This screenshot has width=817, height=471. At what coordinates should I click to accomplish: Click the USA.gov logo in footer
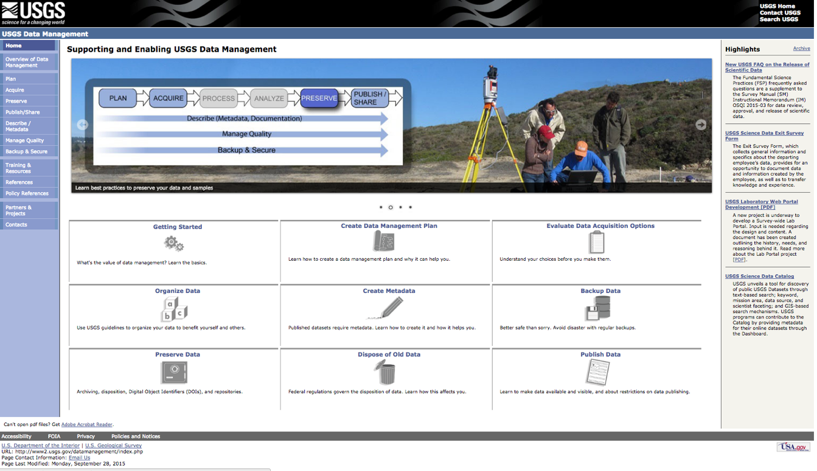tap(793, 447)
